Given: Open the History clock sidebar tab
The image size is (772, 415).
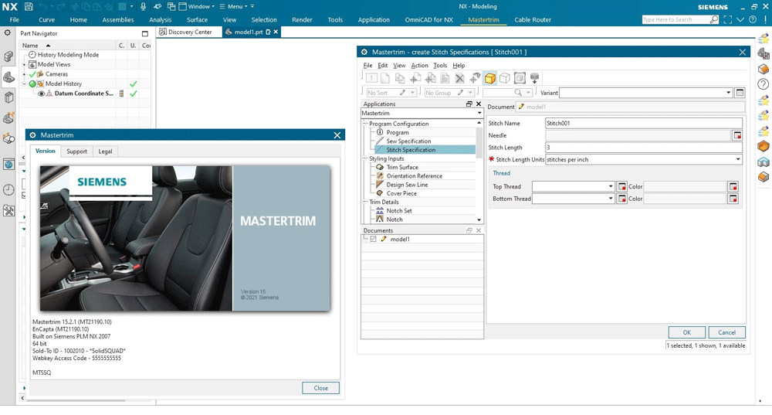Looking at the screenshot, I should (8, 190).
